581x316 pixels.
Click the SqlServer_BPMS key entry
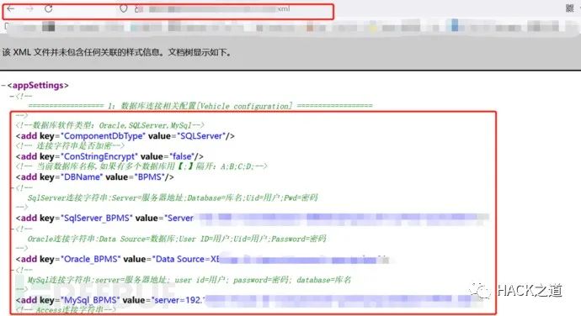click(x=96, y=219)
